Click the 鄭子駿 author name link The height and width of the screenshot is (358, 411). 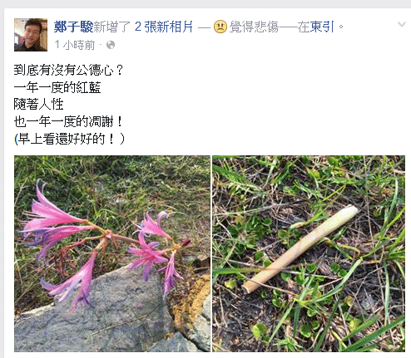pyautogui.click(x=73, y=27)
